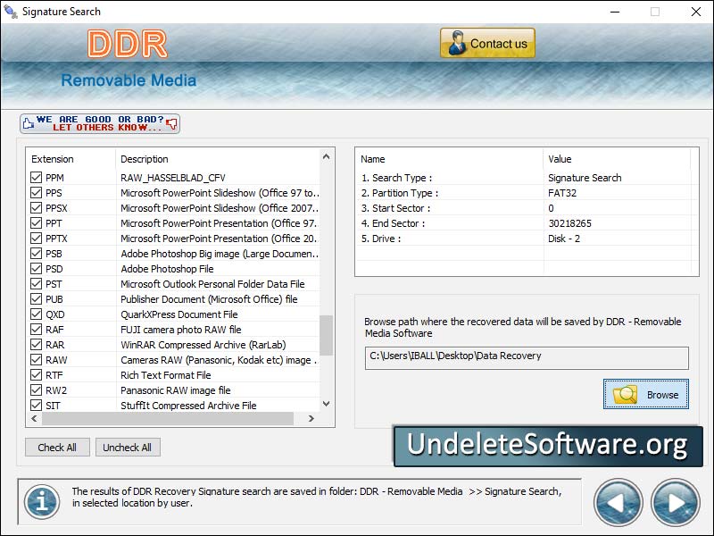Screen dimensions: 714x536
Task: Go to the previous step with back arrow
Action: [618, 503]
